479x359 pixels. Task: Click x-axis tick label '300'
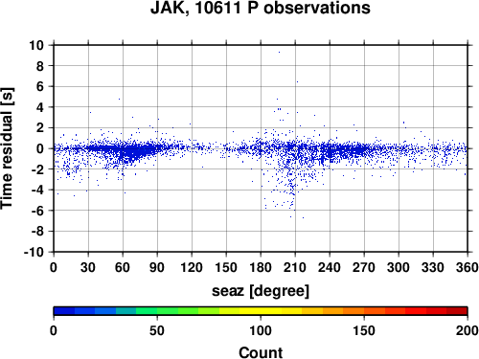click(x=399, y=267)
